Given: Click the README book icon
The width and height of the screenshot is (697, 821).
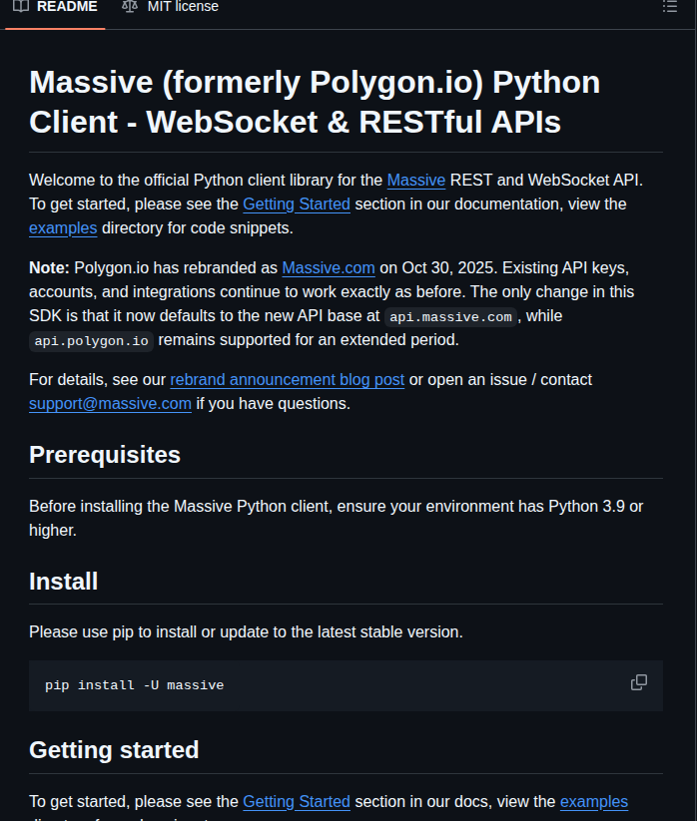Looking at the screenshot, I should 21,6.
